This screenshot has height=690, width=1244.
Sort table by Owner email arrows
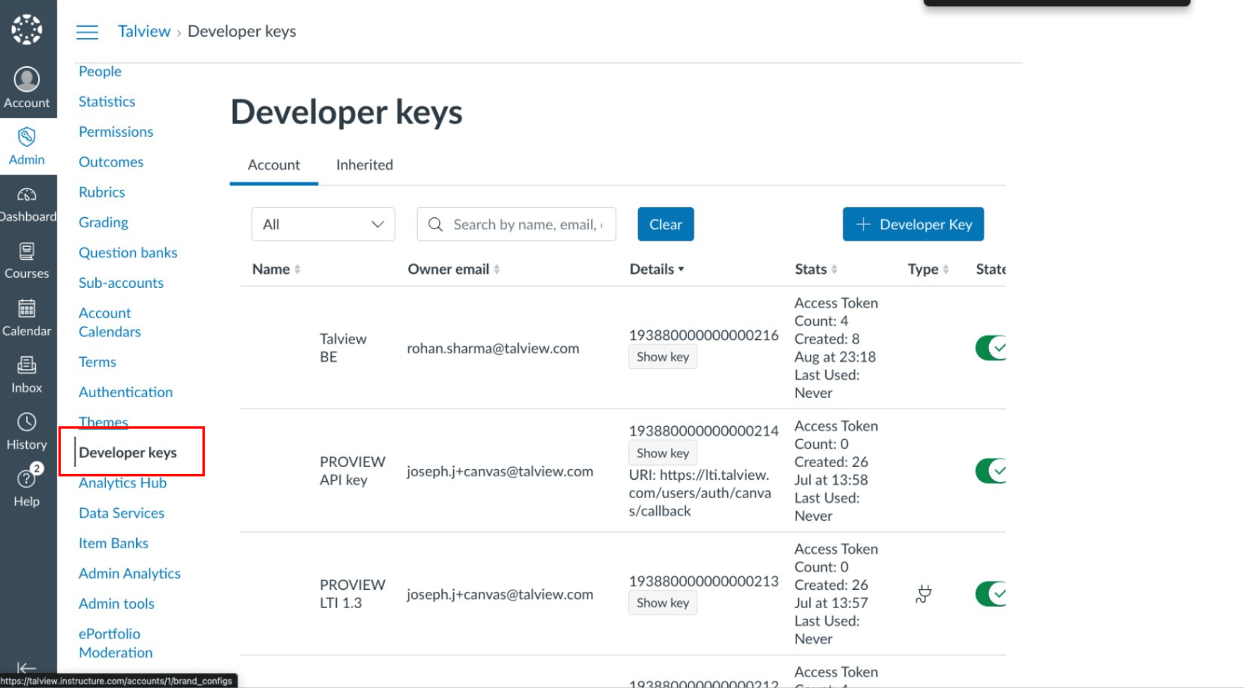point(497,270)
